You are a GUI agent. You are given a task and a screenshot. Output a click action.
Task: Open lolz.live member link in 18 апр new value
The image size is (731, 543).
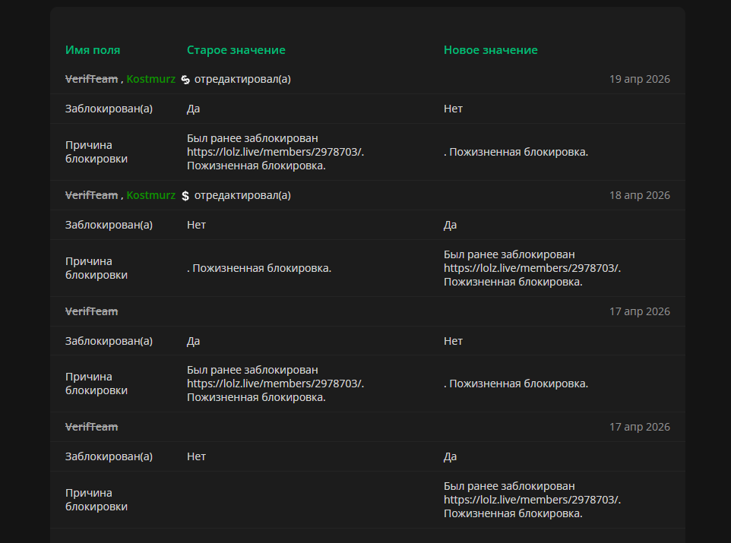point(531,268)
